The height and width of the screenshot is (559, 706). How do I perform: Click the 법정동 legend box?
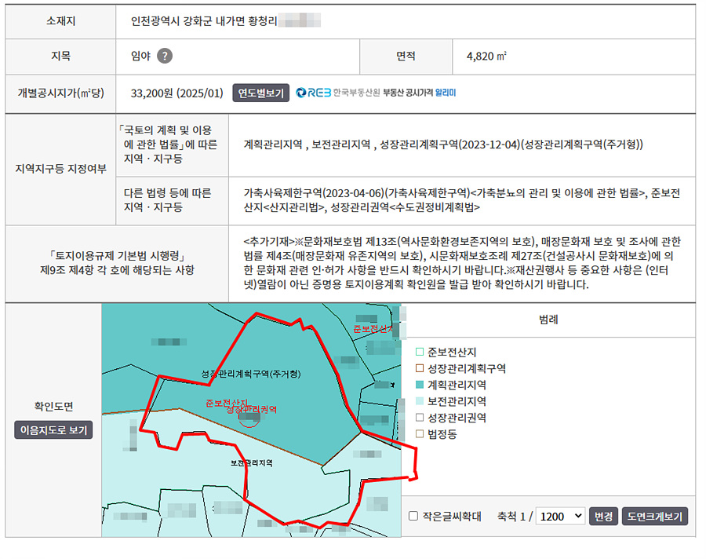[x=420, y=434]
